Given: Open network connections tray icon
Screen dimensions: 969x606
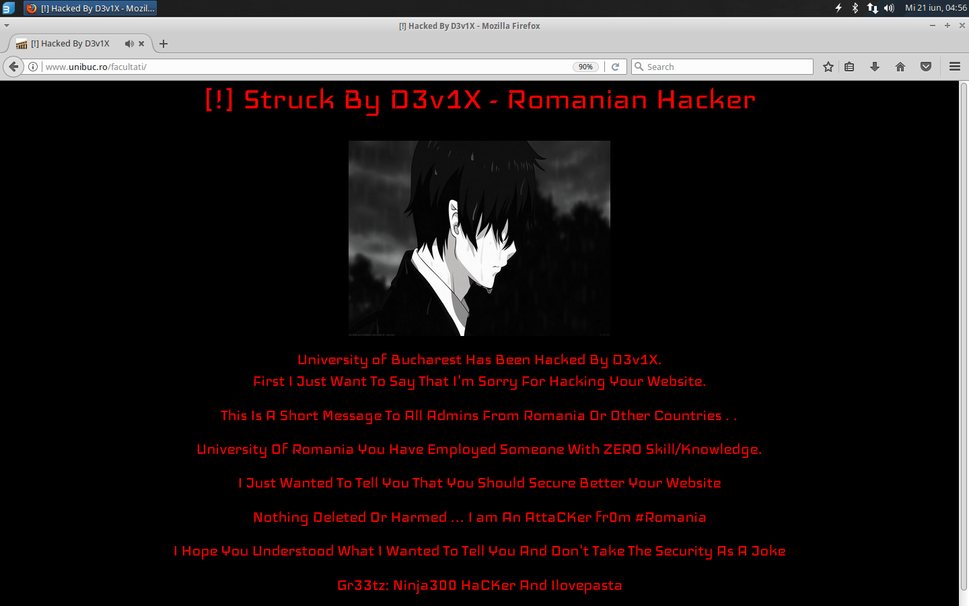Looking at the screenshot, I should pyautogui.click(x=873, y=8).
